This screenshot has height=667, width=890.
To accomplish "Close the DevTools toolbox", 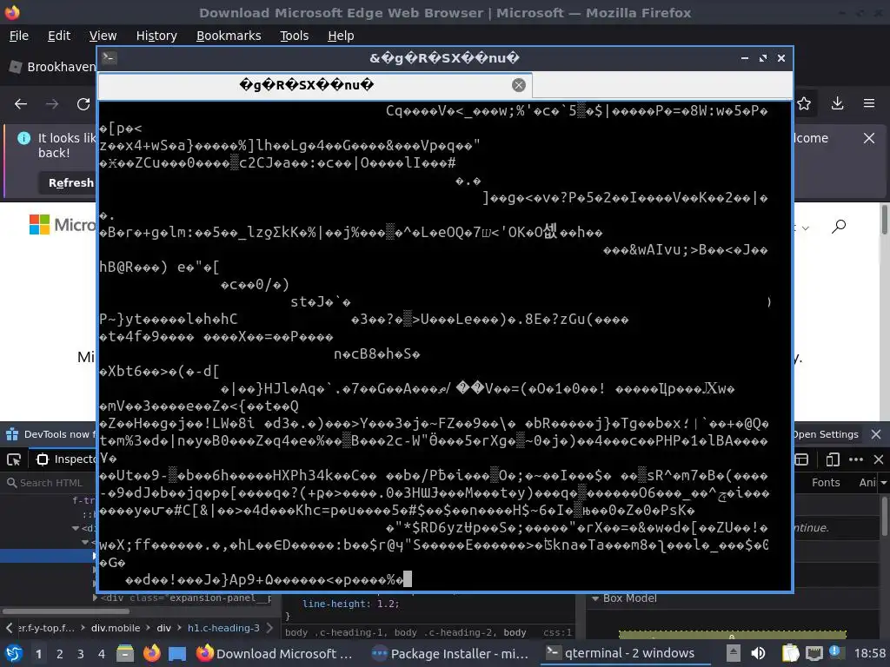I will point(878,459).
